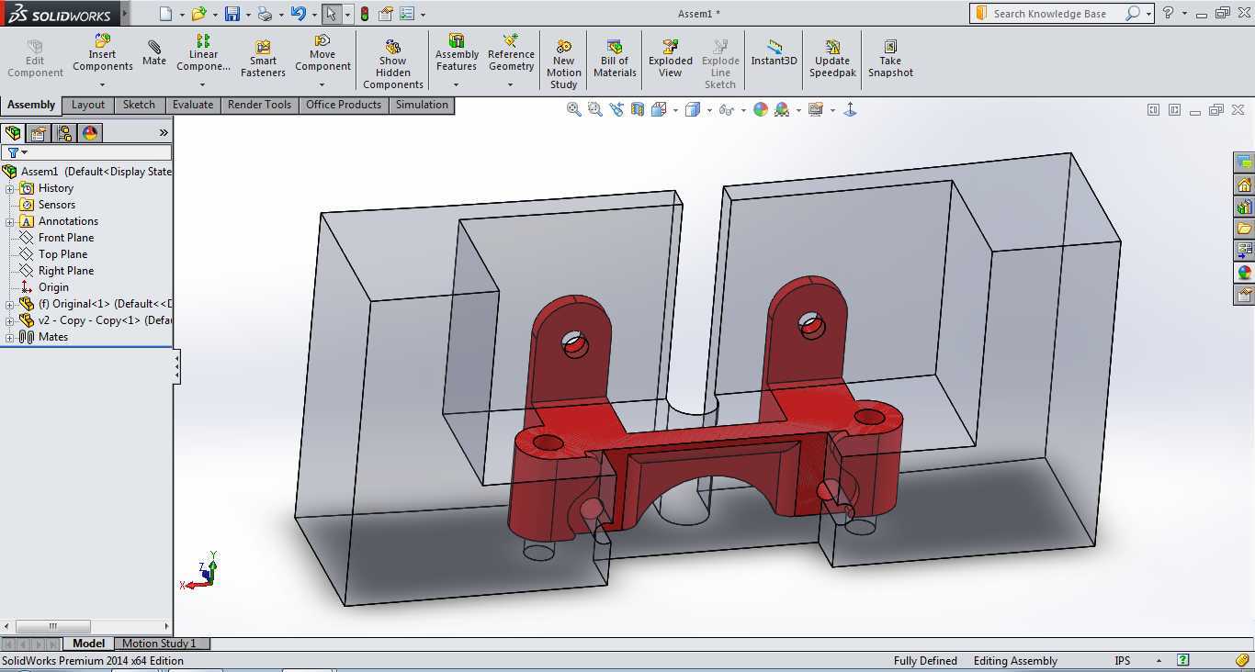Expand the SolidWorks menu flyout arrow
The width and height of the screenshot is (1255, 672).
point(125,14)
